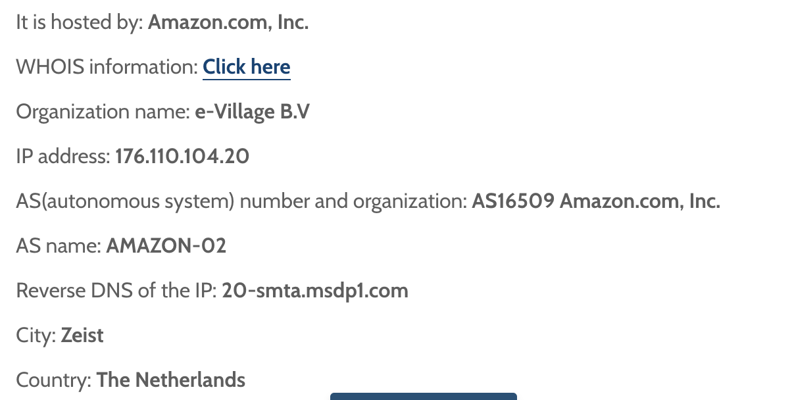Select reverse DNS hostname 20-smta.msdp1.com
This screenshot has height=400, width=792.
(315, 291)
